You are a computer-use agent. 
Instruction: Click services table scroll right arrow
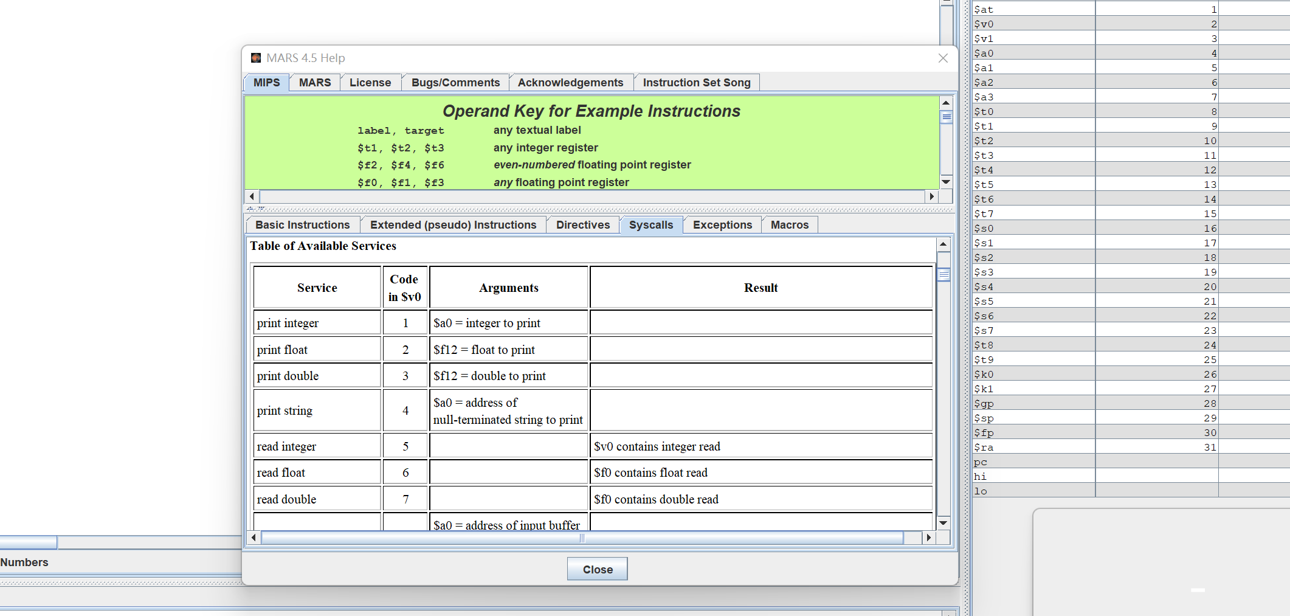click(928, 538)
